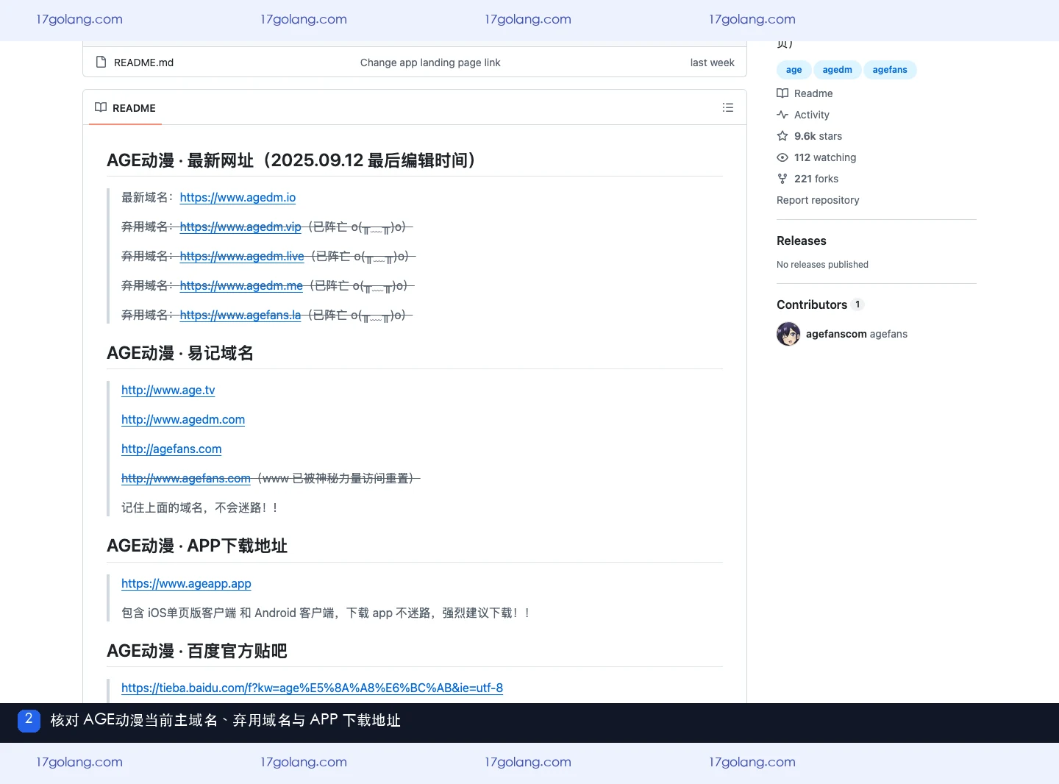Viewport: 1059px width, 784px height.
Task: Open the tieba.baidu.com forum link
Action: tap(312, 688)
